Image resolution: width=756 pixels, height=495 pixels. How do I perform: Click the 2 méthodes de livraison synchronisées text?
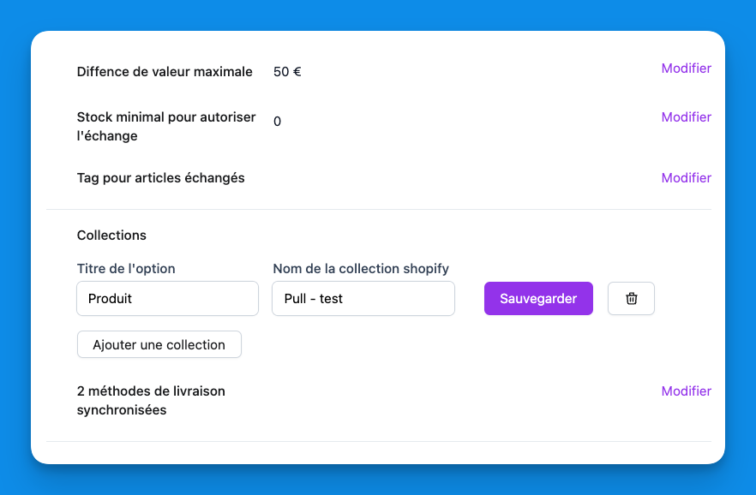(151, 400)
